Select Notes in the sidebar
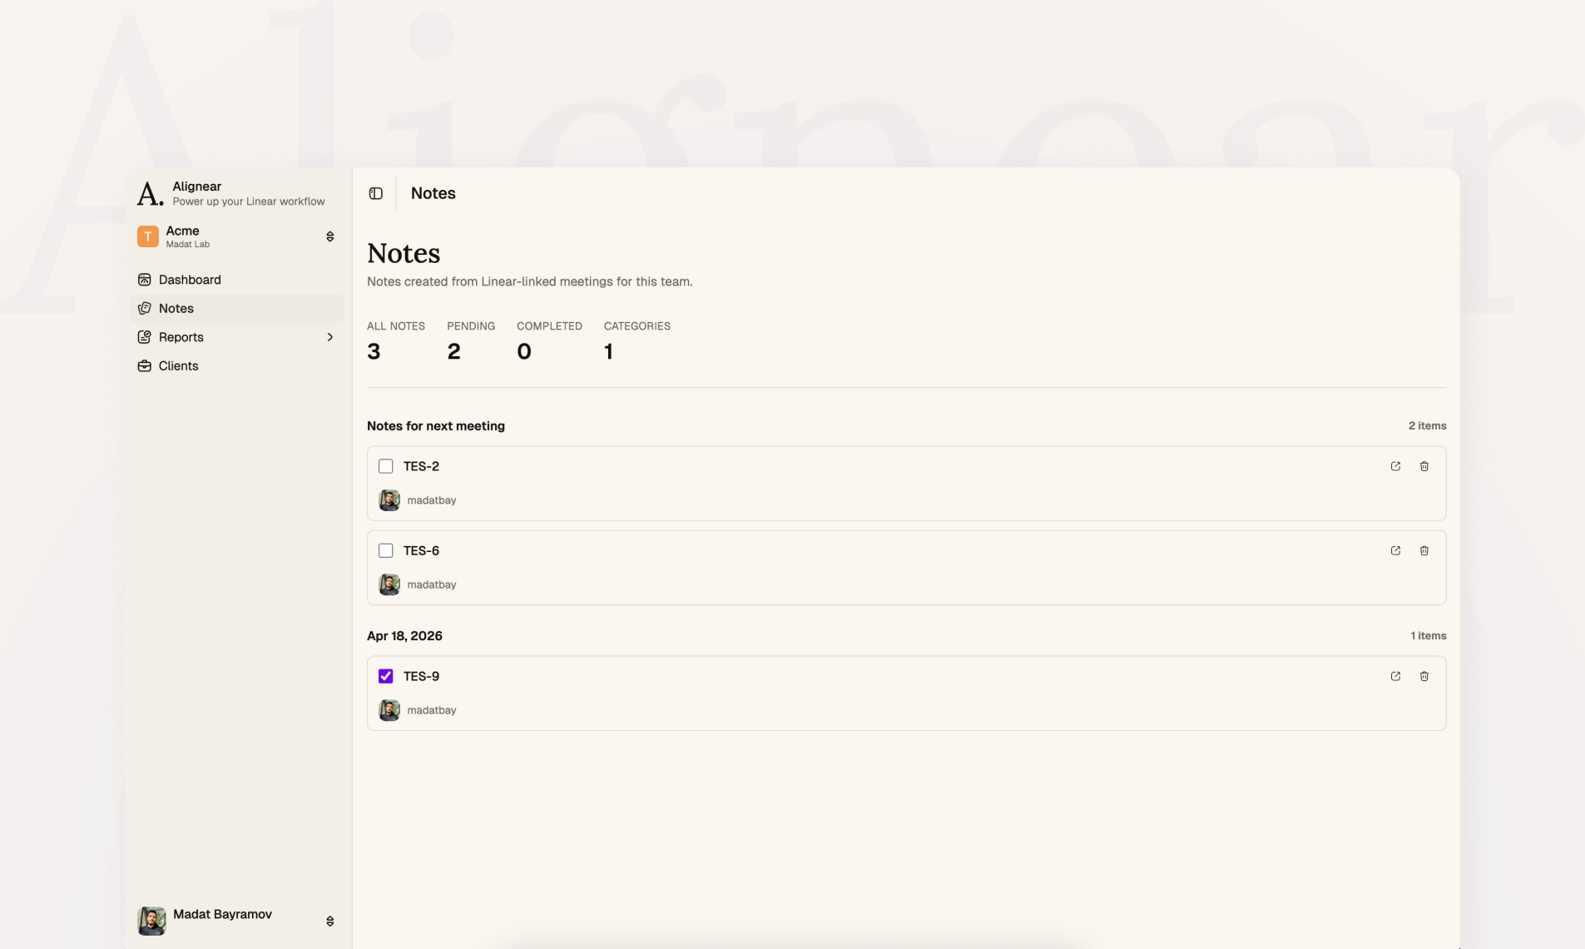 tap(237, 308)
